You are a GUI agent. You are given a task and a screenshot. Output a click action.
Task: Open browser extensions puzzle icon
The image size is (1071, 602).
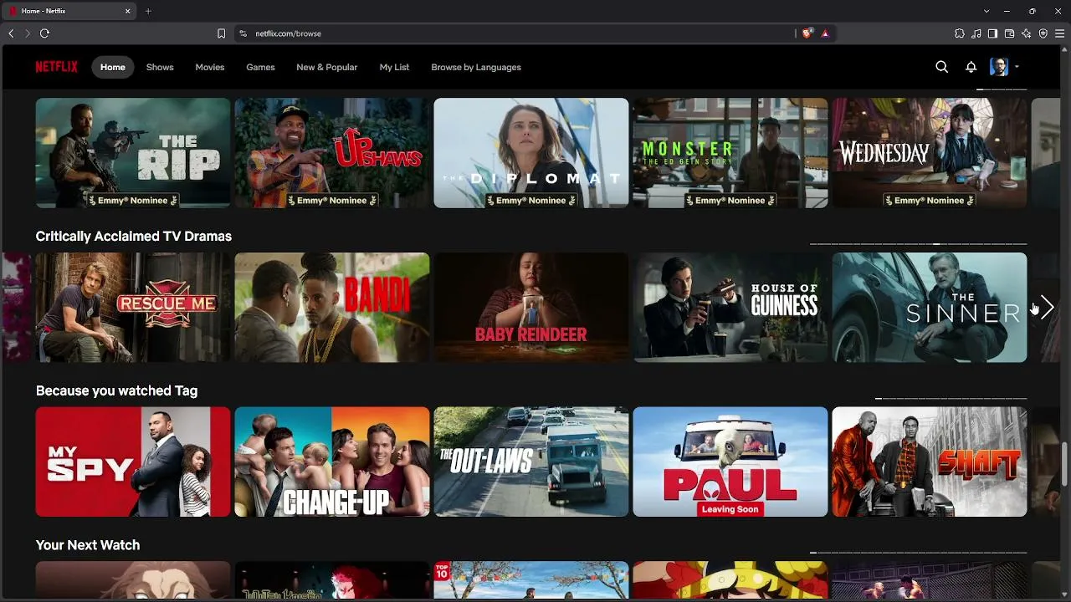click(x=960, y=33)
